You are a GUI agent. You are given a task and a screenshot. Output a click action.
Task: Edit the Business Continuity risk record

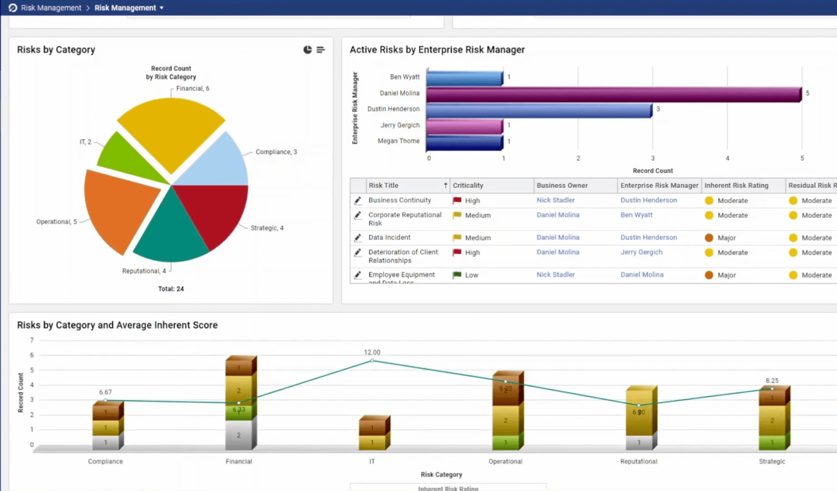click(x=358, y=200)
